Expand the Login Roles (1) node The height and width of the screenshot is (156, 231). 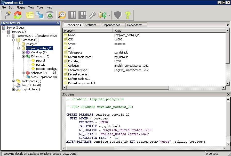click(x=14, y=89)
